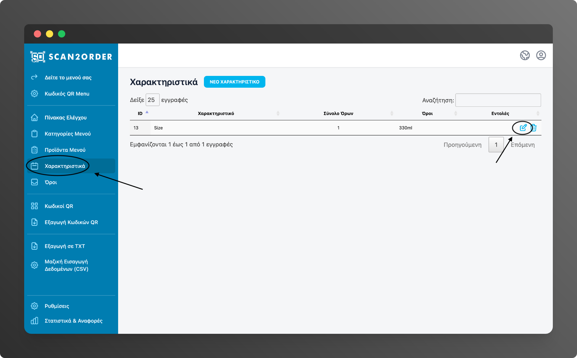577x358 pixels.
Task: Sort by Σύνολο Όρων column arrows
Action: tap(392, 113)
